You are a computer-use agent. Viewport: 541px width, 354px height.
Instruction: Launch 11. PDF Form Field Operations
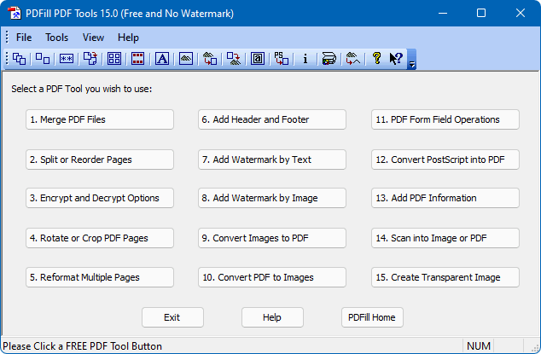445,119
